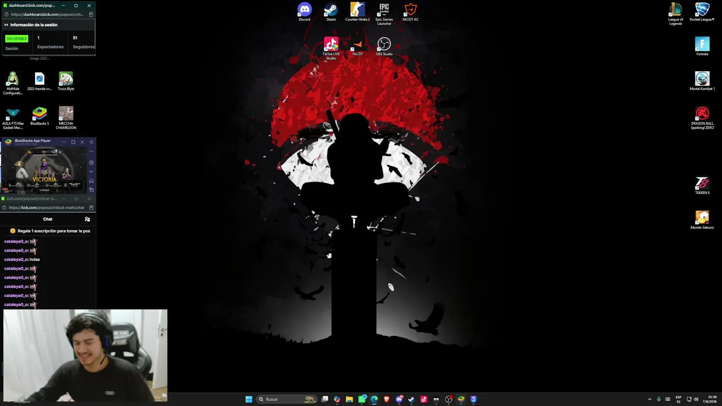The height and width of the screenshot is (406, 722).
Task: Switch to OBS Studio on the taskbar
Action: point(448,399)
